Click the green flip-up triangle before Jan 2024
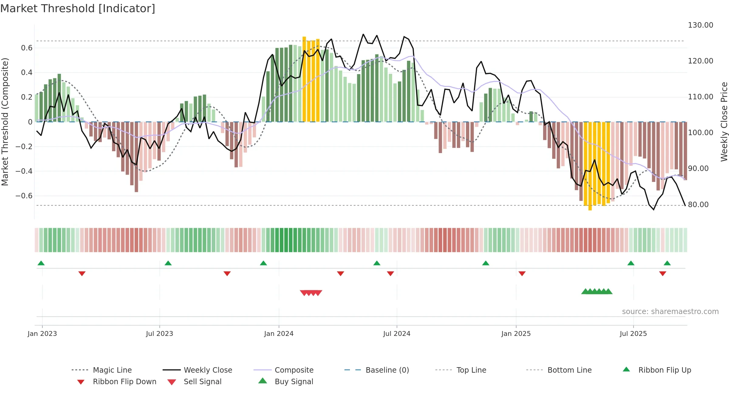Screen dimensions: 729x410 [263, 263]
